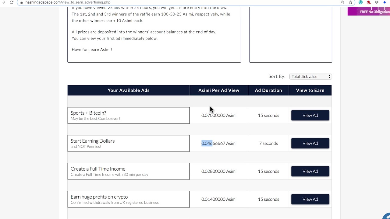Image resolution: width=390 pixels, height=219 pixels.
Task: View the Create a Full Time Income ad
Action: click(310, 171)
